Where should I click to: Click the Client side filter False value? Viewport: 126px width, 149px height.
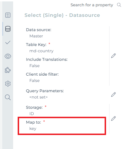[x=34, y=80]
